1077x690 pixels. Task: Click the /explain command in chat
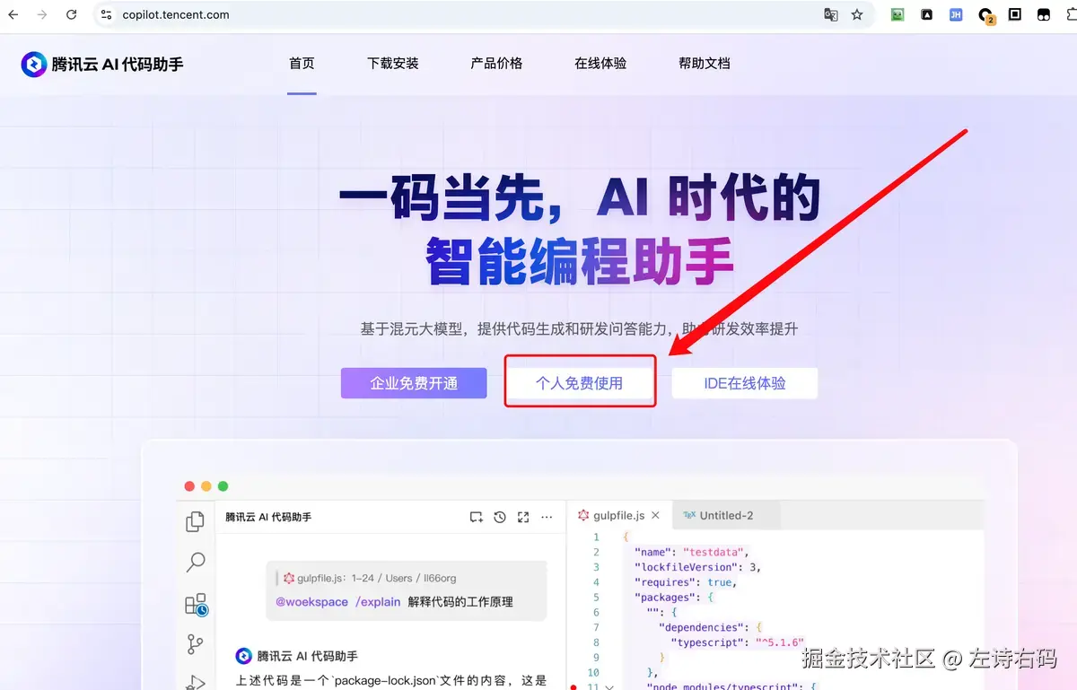378,602
